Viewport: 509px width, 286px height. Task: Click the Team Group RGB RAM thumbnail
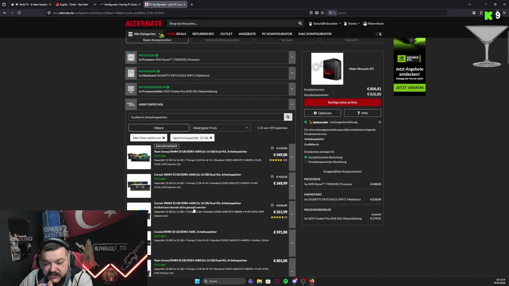(139, 157)
